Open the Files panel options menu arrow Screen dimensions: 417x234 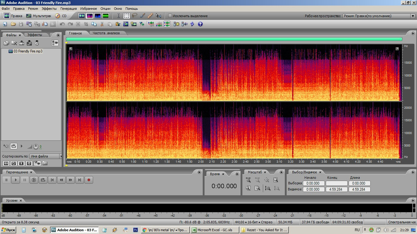tap(58, 35)
